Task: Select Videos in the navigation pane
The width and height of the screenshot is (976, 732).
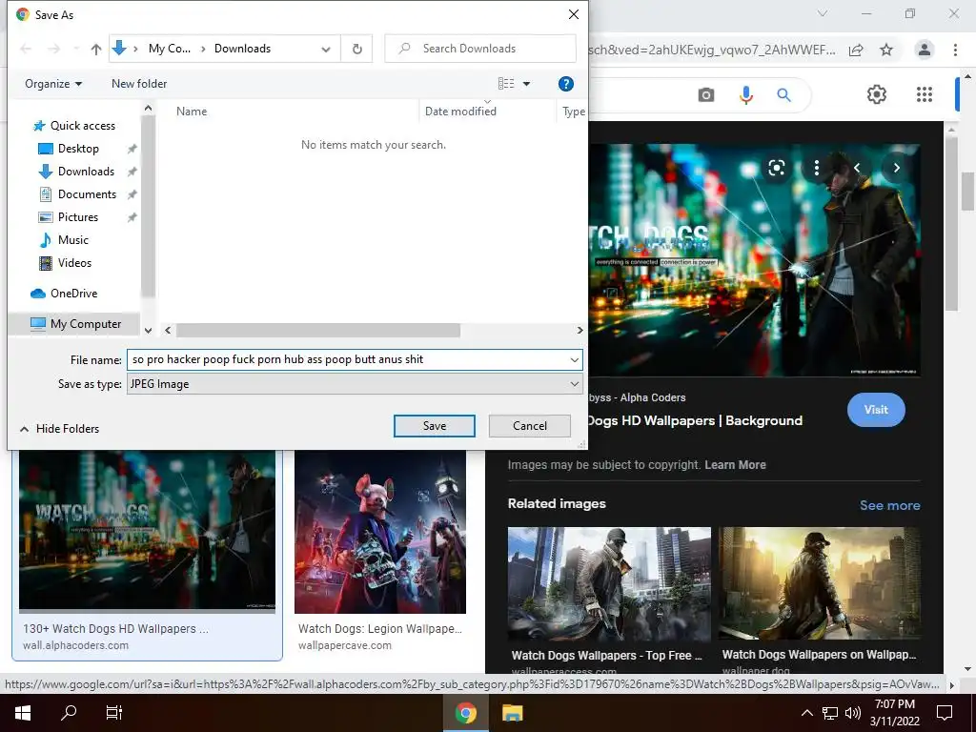Action: coord(74,263)
